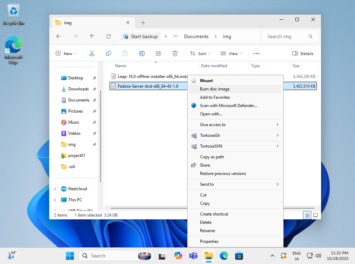
Task: Click the New button in toolbar
Action: 66,53
